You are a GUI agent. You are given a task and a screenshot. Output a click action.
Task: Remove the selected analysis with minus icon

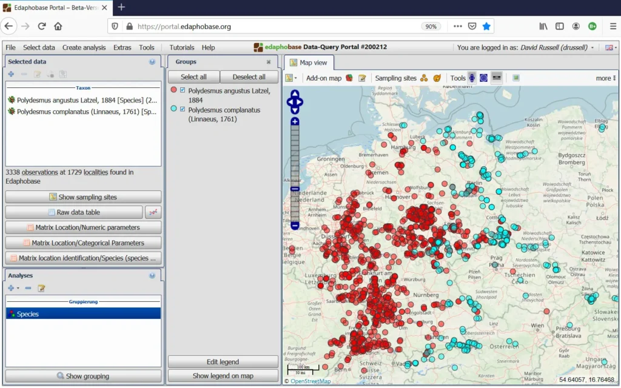pos(28,288)
